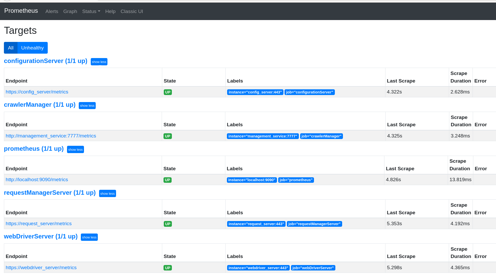Screen dimensions: 496x277
Task: Collapse webDriverServer with show less
Action: click(x=89, y=237)
